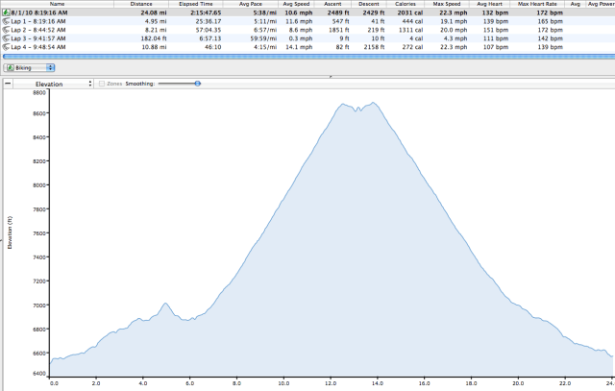Open the Elevation graph type dropdown
The width and height of the screenshot is (615, 391).
(54, 84)
